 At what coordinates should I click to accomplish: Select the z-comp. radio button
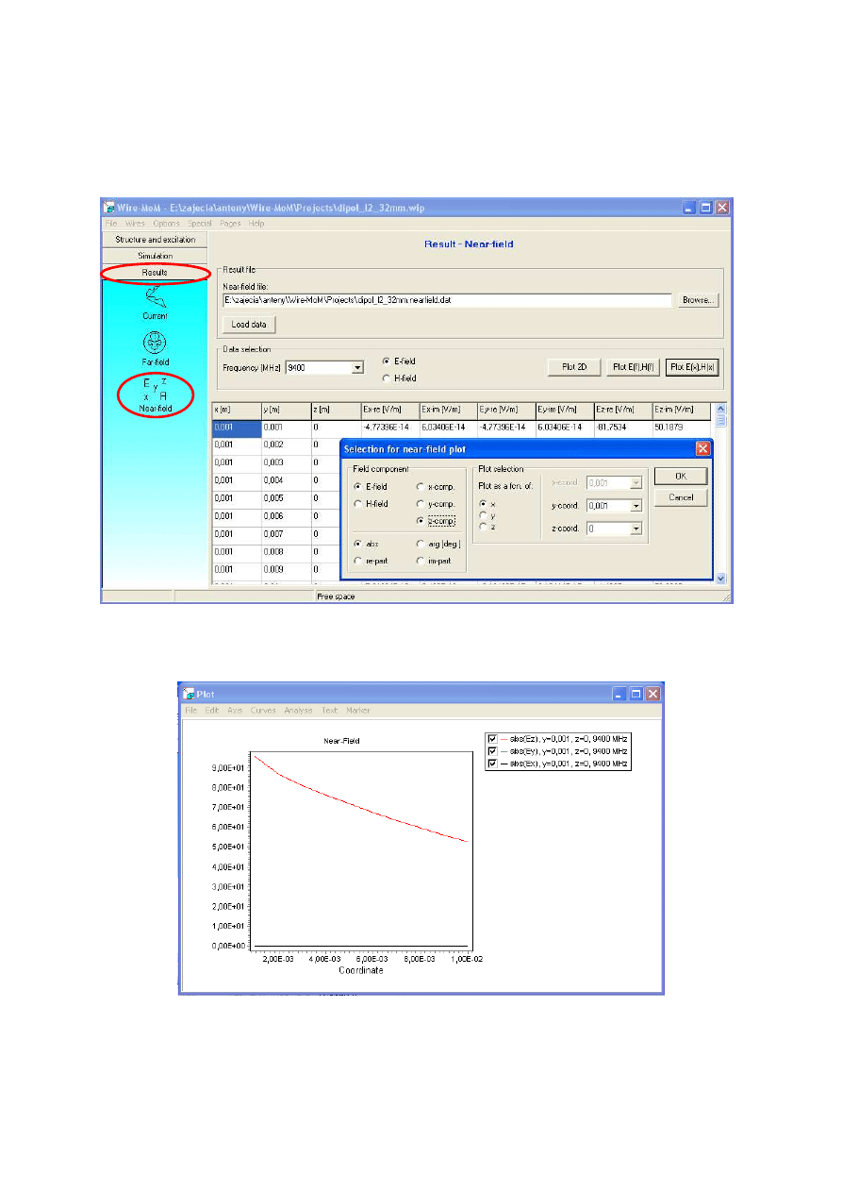(420, 520)
